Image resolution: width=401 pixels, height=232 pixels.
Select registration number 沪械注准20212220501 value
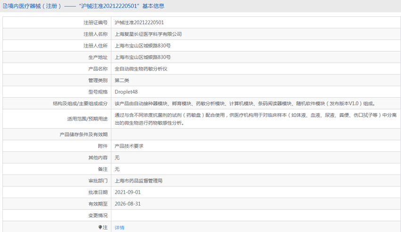click(139, 23)
